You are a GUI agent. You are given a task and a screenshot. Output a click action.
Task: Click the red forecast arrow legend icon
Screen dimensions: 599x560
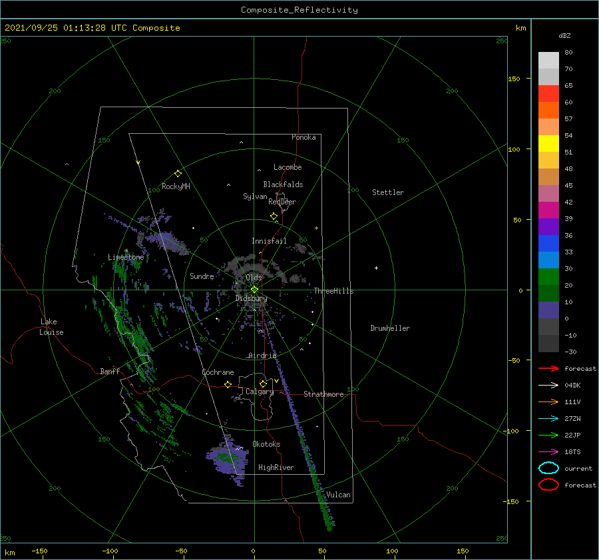(548, 368)
